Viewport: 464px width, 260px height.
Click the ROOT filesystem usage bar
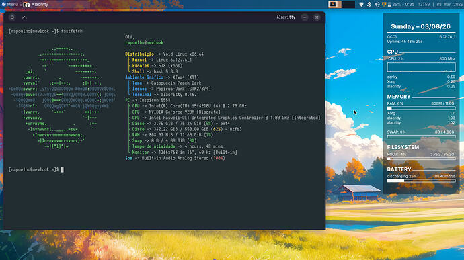421,159
